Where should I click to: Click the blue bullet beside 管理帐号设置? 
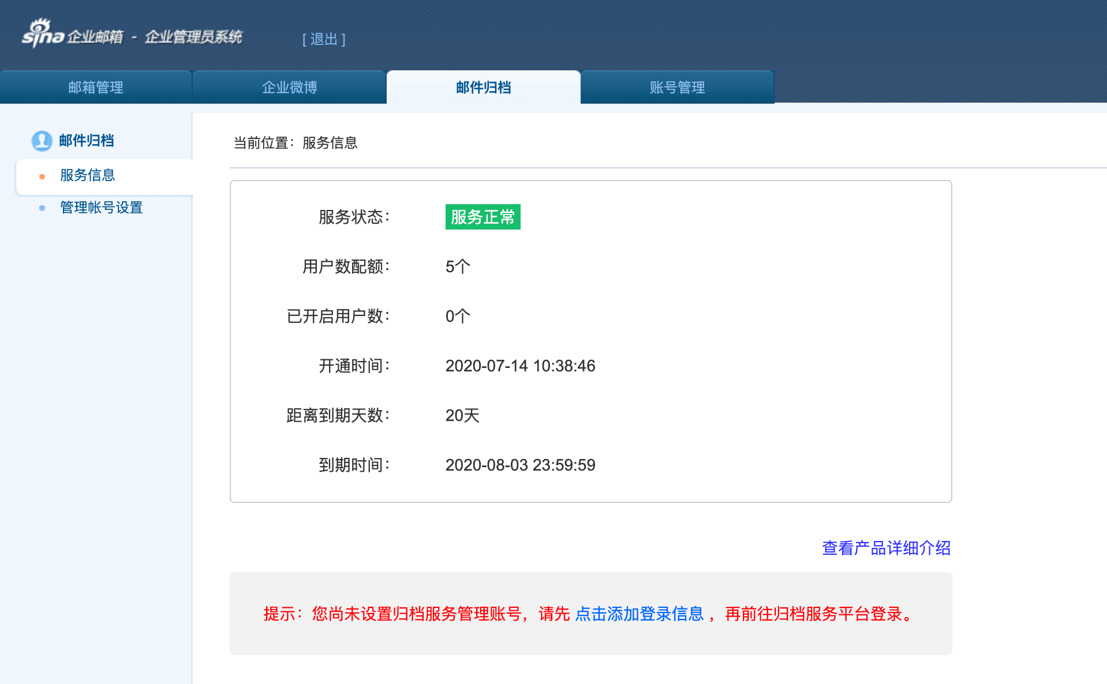point(42,208)
